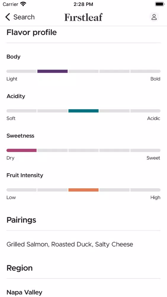167x297 pixels.
Task: Tap the back chevron arrow
Action: (x=8, y=17)
